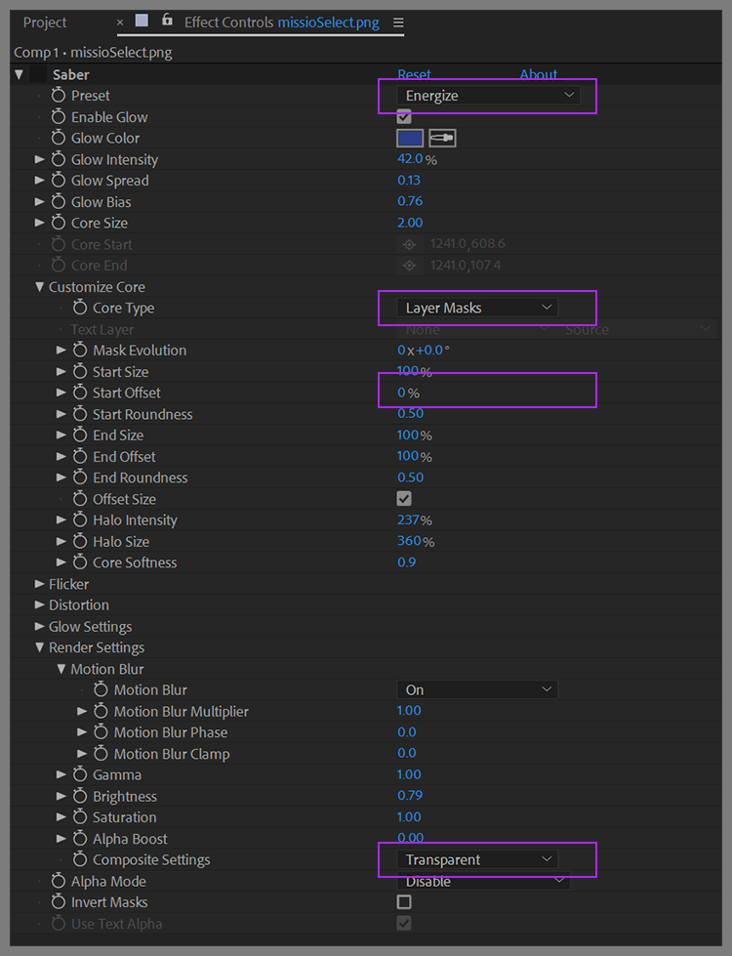Click the Core Softness value 0.9

pyautogui.click(x=407, y=562)
